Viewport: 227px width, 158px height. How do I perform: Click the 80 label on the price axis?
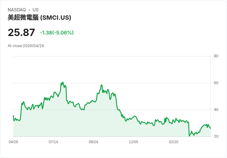click(216, 56)
